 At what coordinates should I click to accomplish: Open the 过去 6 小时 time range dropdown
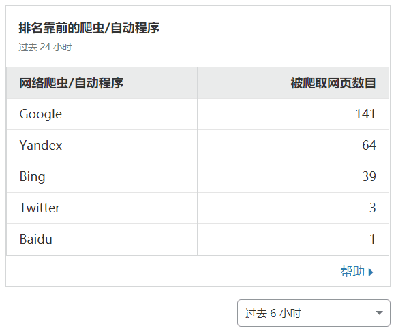click(x=314, y=313)
